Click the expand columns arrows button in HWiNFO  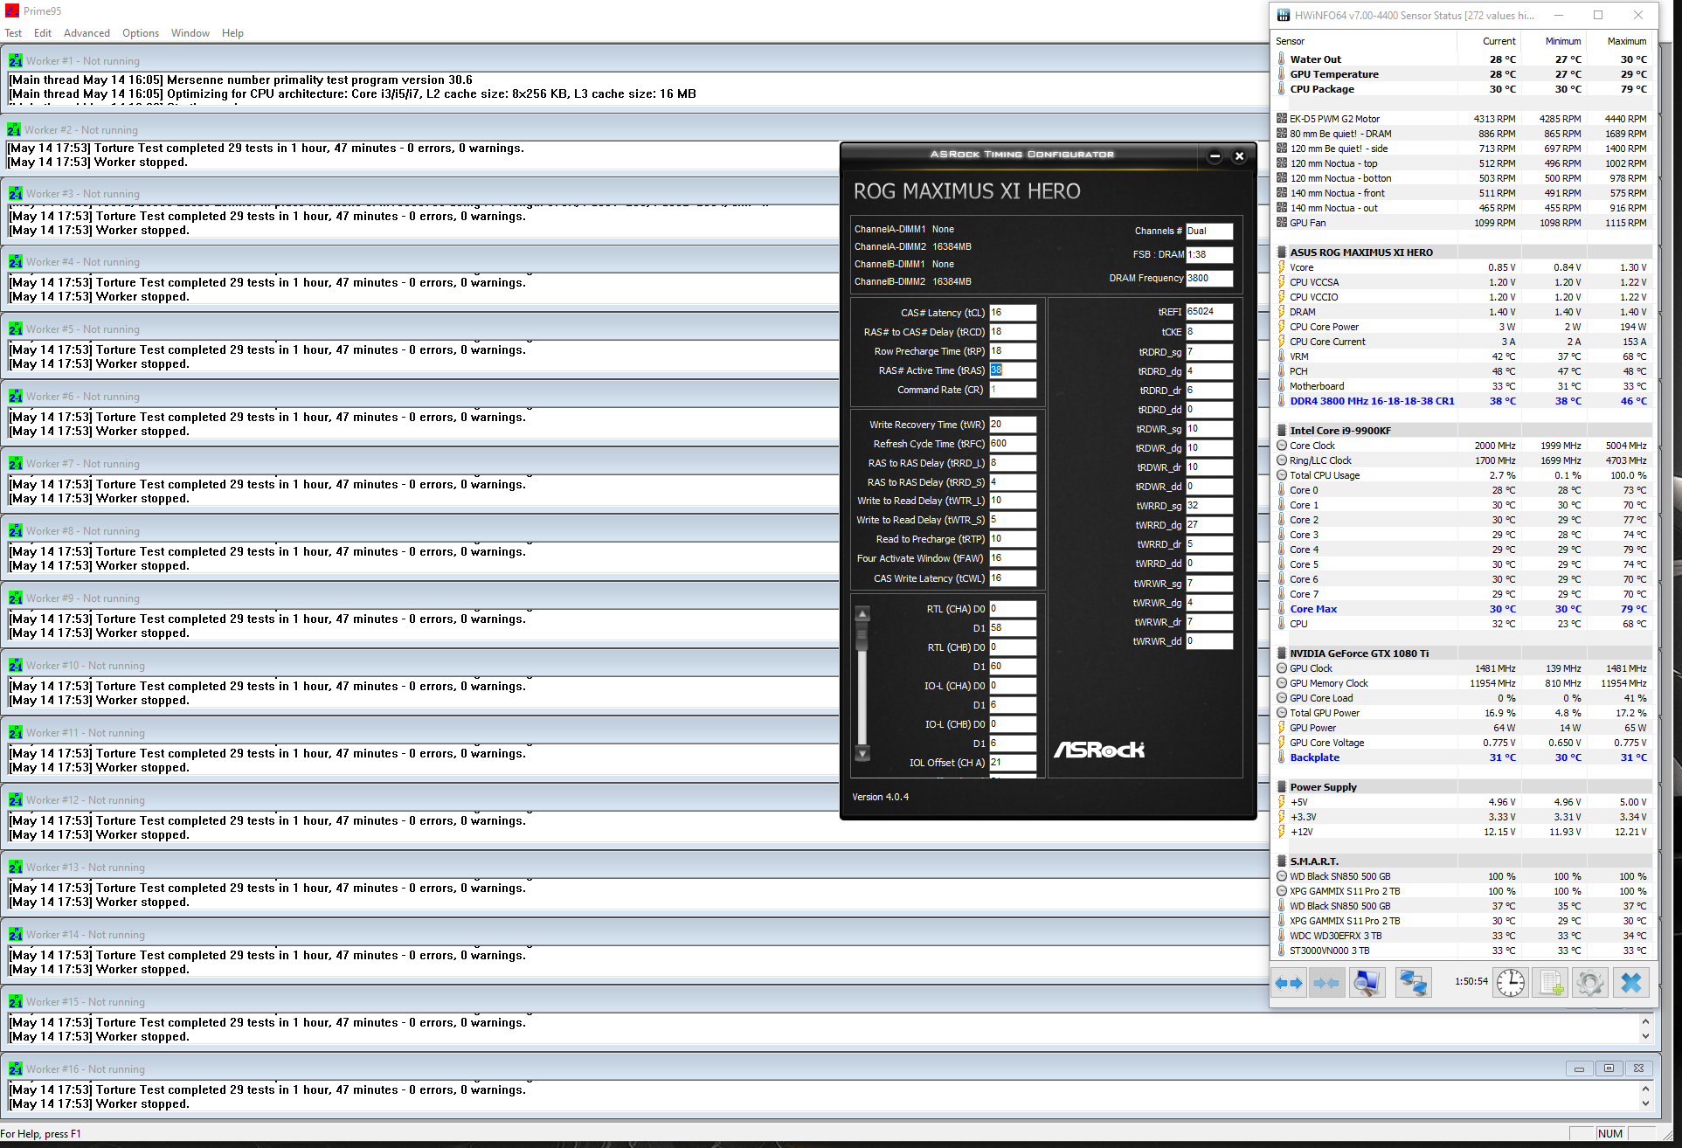coord(1289,983)
